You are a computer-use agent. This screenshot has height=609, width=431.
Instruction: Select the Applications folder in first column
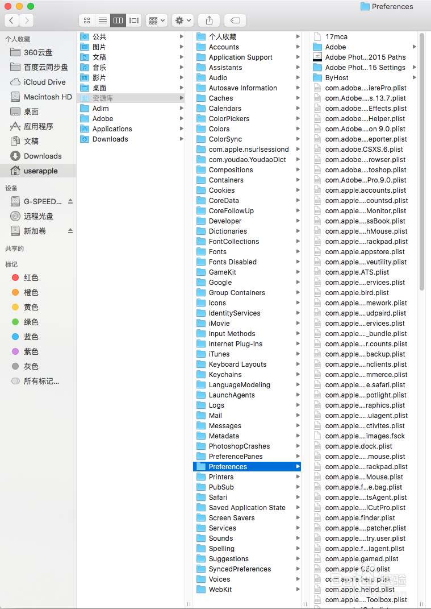pyautogui.click(x=132, y=129)
